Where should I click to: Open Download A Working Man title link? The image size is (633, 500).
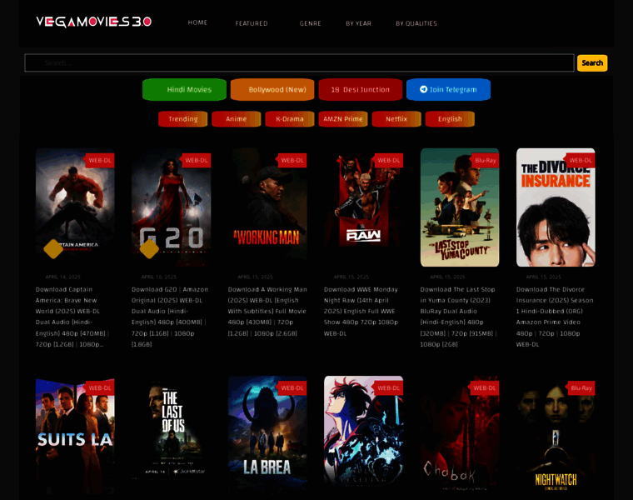267,312
